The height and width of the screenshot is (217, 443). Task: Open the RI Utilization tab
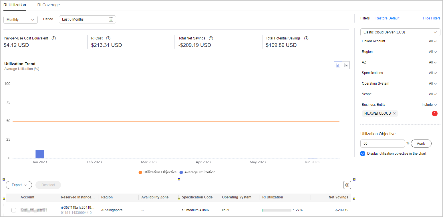(x=15, y=5)
